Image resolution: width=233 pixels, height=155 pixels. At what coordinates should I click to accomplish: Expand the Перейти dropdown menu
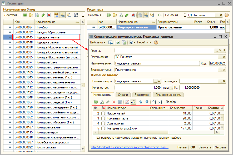[x=144, y=42]
